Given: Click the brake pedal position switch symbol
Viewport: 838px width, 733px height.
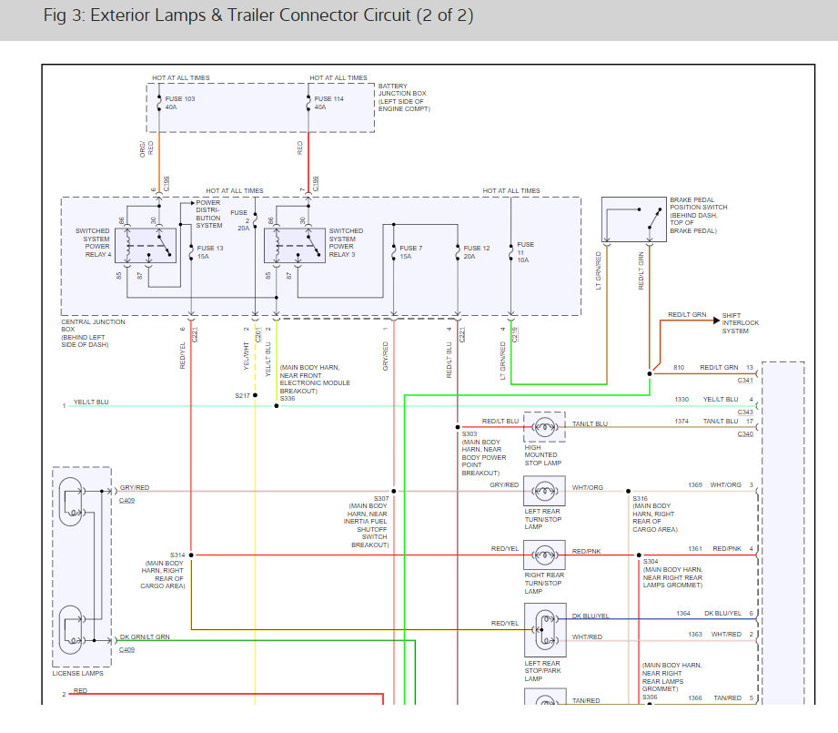Looking at the screenshot, I should [634, 219].
